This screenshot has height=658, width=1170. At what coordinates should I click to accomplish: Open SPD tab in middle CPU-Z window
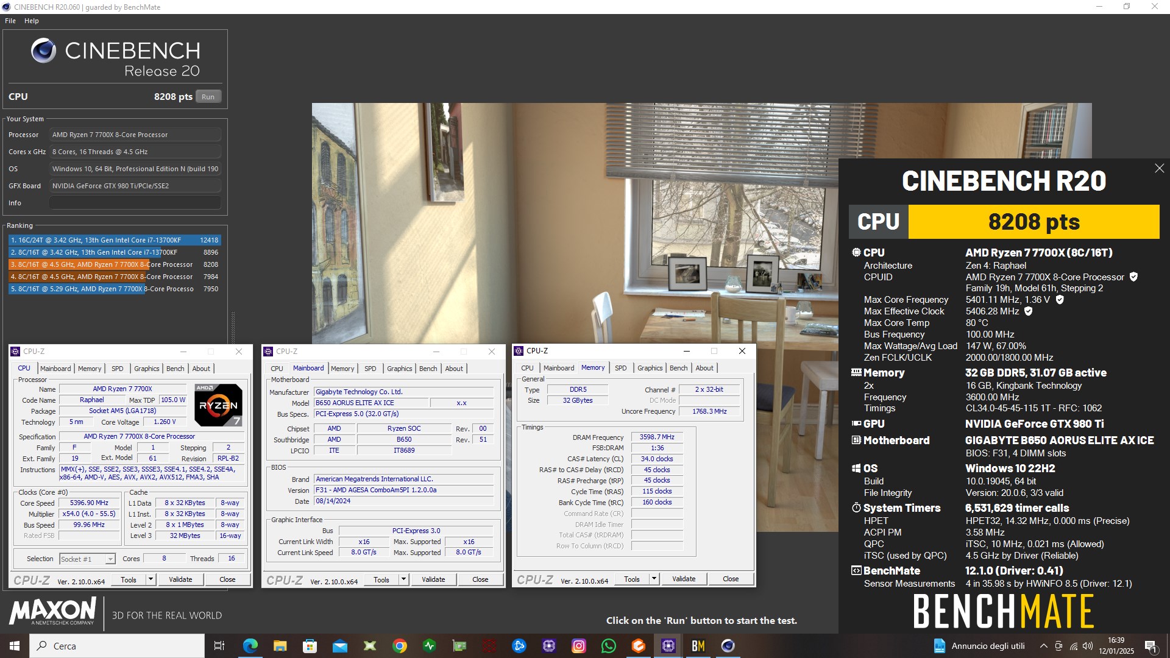[x=370, y=369]
